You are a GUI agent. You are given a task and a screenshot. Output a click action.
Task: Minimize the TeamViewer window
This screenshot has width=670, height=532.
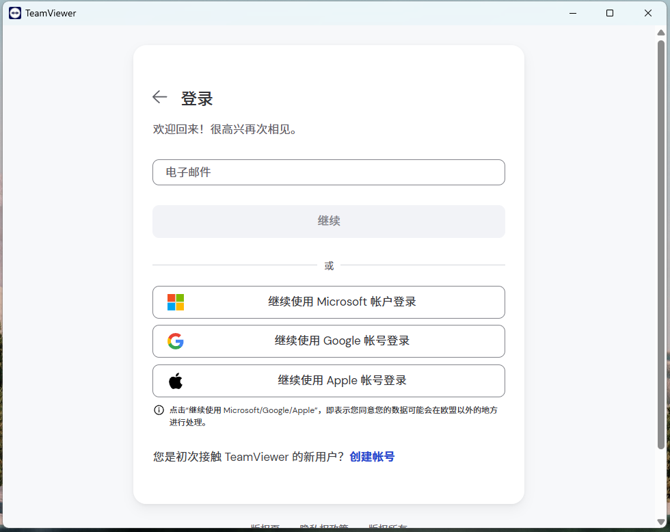(x=573, y=13)
